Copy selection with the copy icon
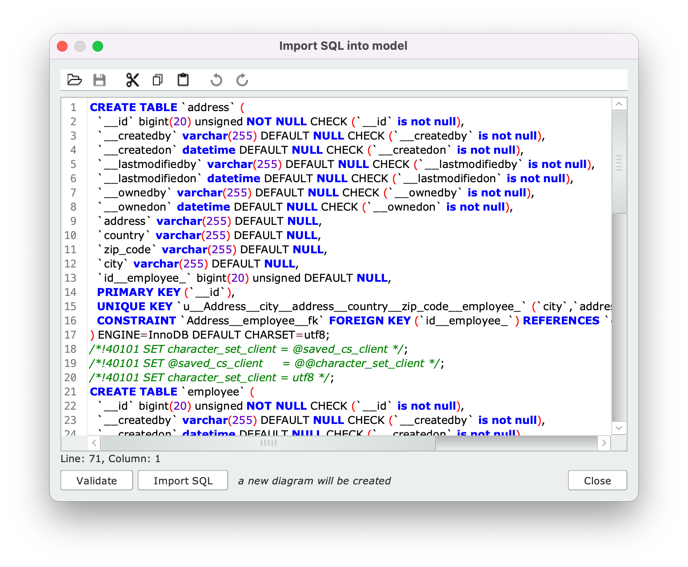Viewport: 688px width, 567px height. point(157,80)
